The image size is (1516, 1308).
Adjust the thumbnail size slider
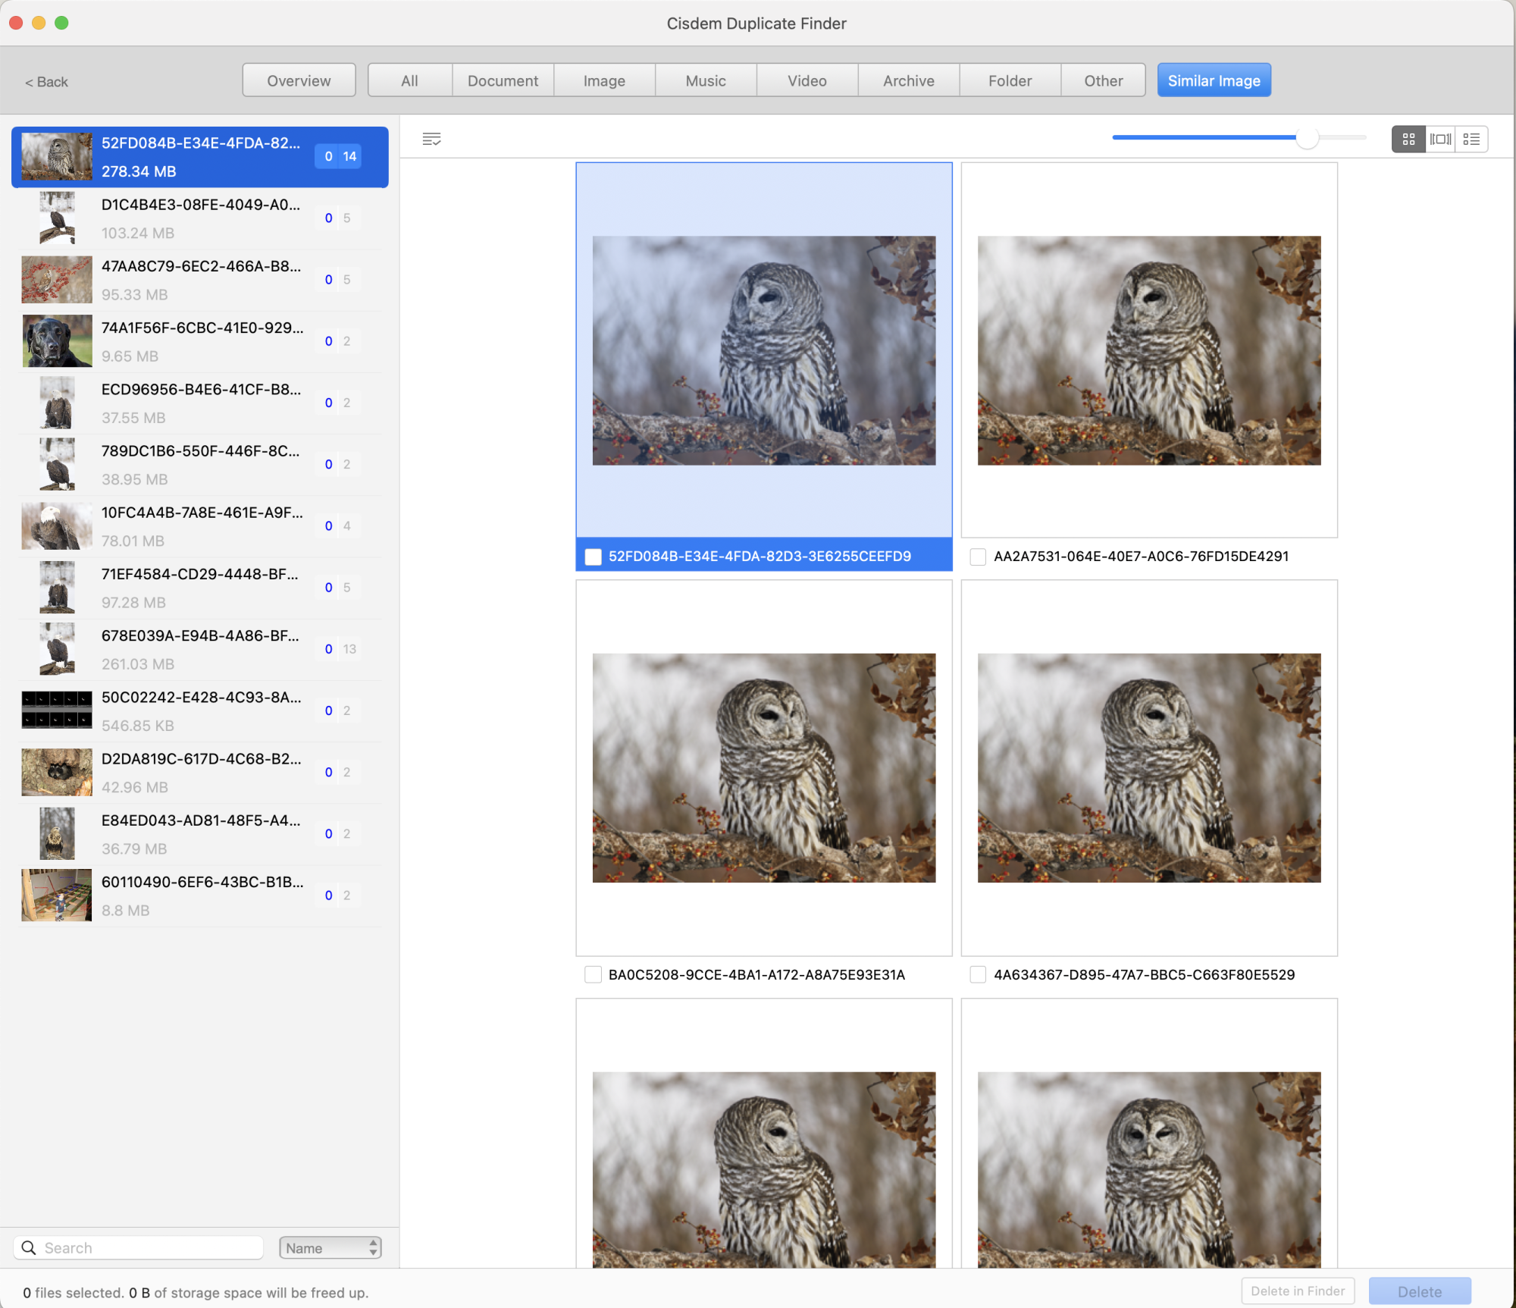(x=1307, y=138)
